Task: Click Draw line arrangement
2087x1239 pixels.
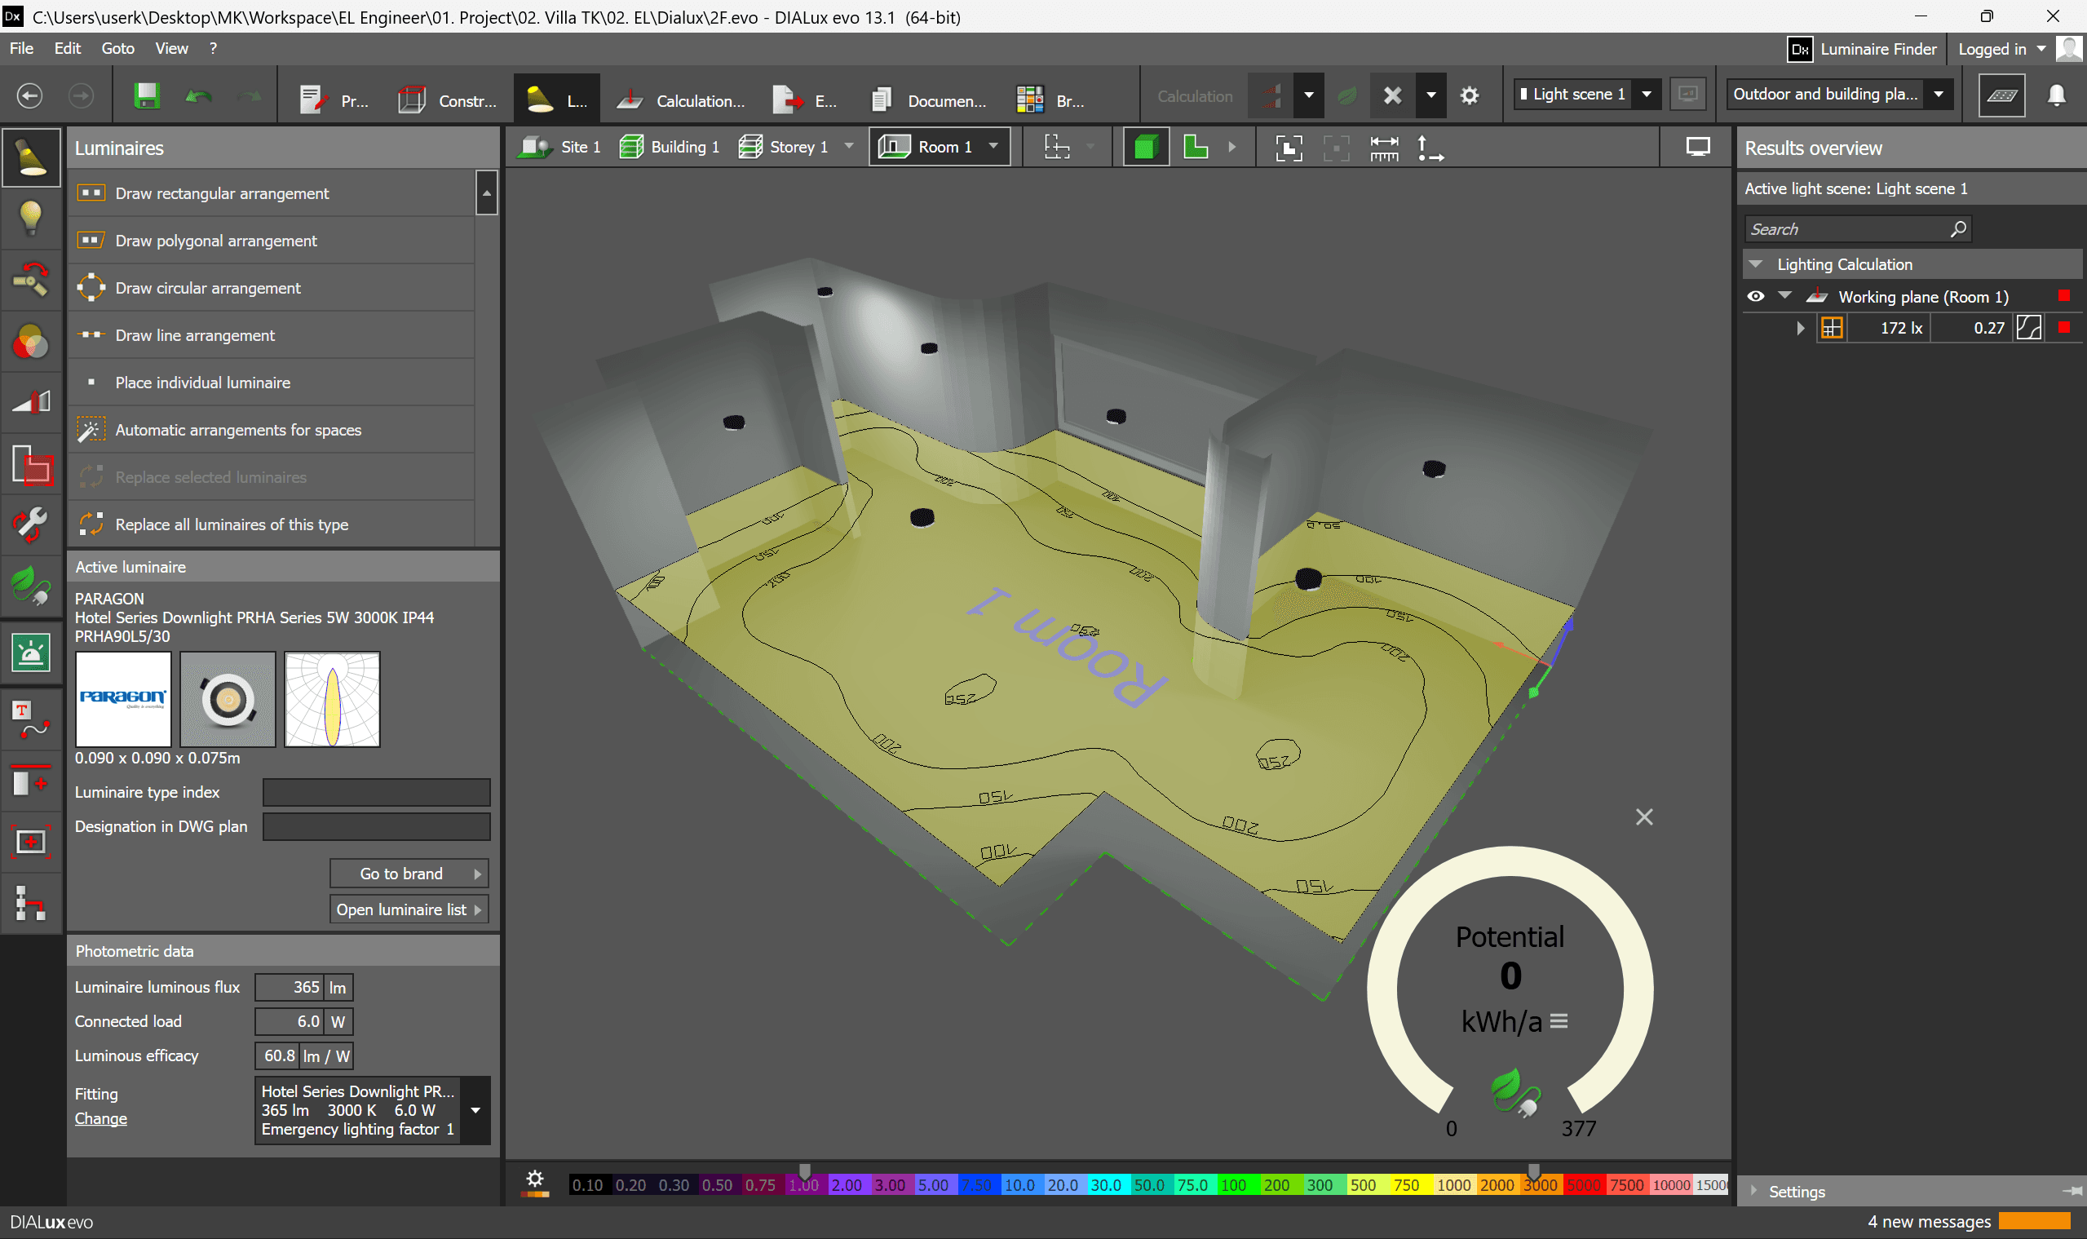Action: pyautogui.click(x=272, y=334)
